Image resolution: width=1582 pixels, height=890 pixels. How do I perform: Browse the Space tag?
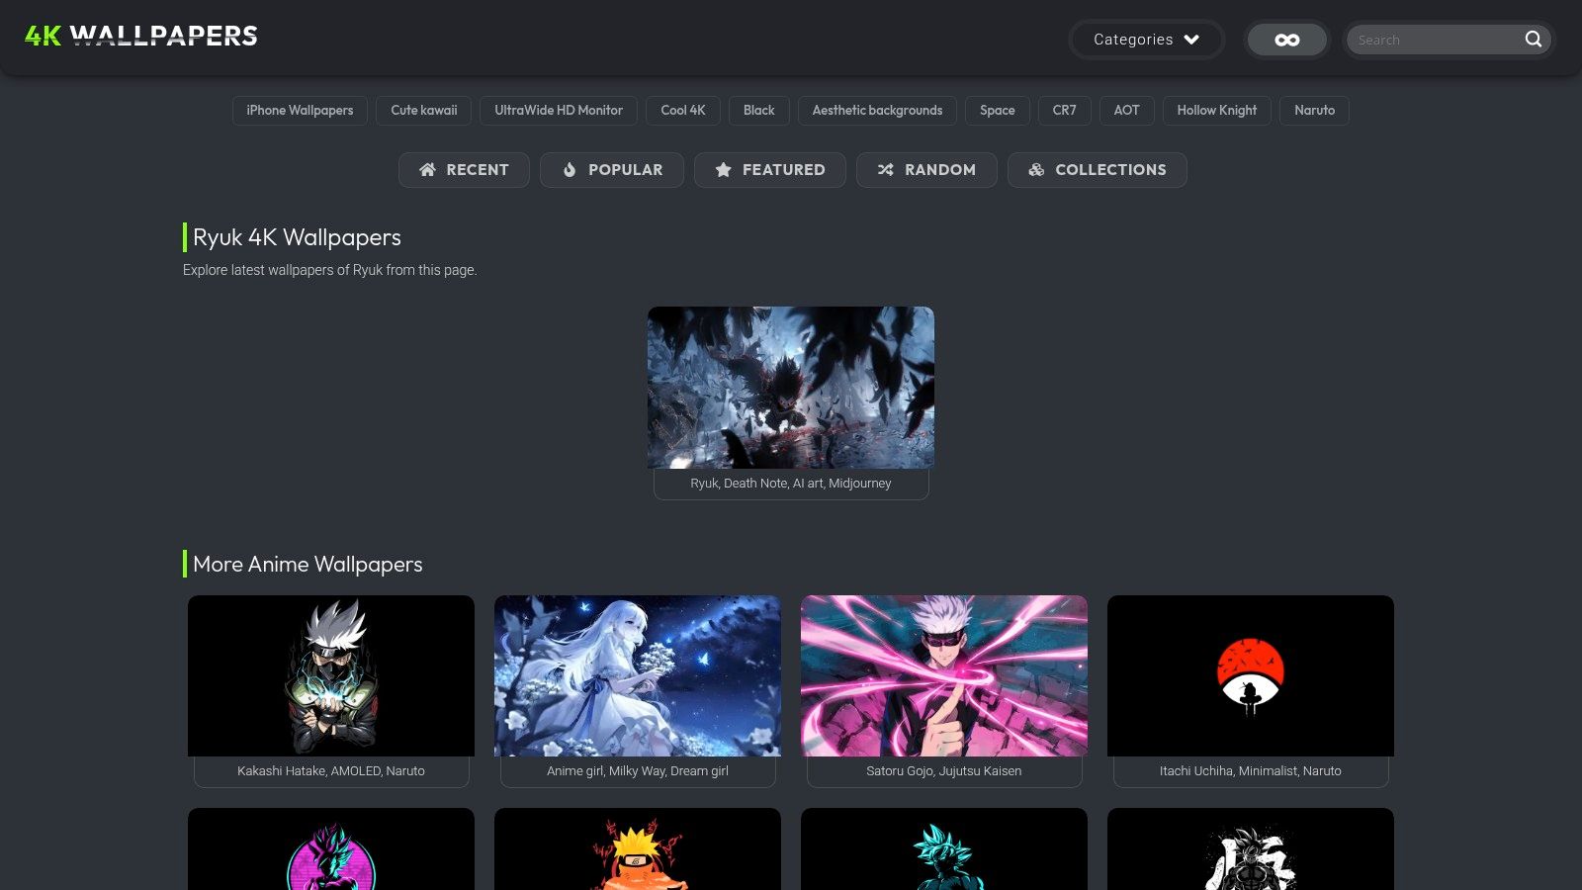click(x=998, y=111)
